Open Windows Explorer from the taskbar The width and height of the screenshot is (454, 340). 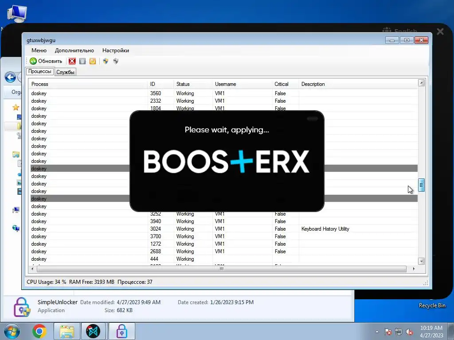click(x=67, y=331)
